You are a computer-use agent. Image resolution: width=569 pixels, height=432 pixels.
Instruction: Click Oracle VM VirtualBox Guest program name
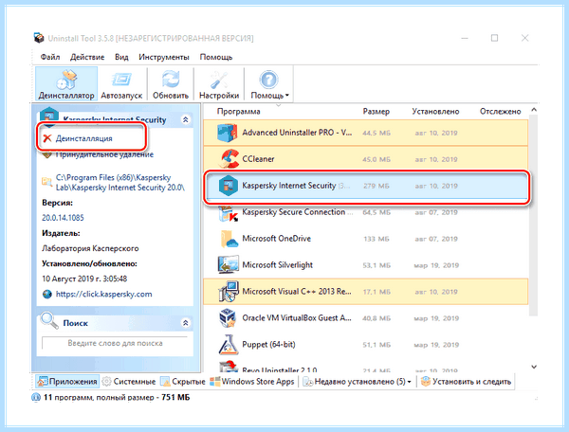click(297, 317)
